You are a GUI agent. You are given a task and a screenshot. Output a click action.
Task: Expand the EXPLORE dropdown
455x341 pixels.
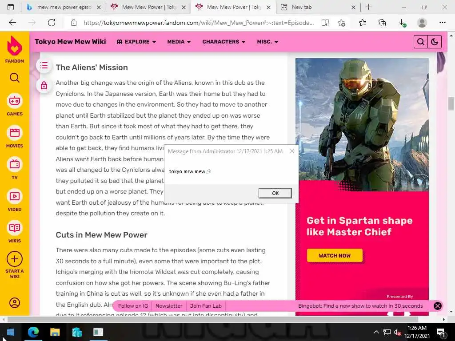pyautogui.click(x=136, y=42)
